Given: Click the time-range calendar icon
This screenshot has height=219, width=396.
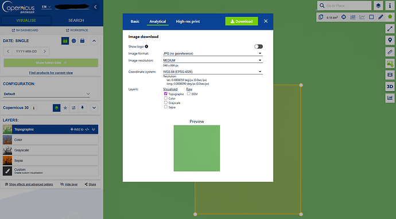Looking at the screenshot, I should coord(82,41).
